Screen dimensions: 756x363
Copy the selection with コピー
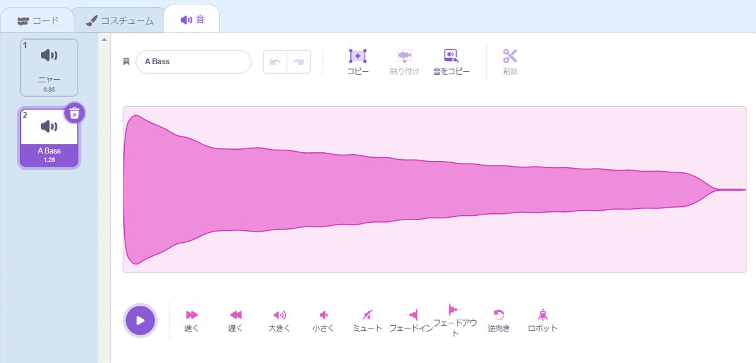point(357,62)
